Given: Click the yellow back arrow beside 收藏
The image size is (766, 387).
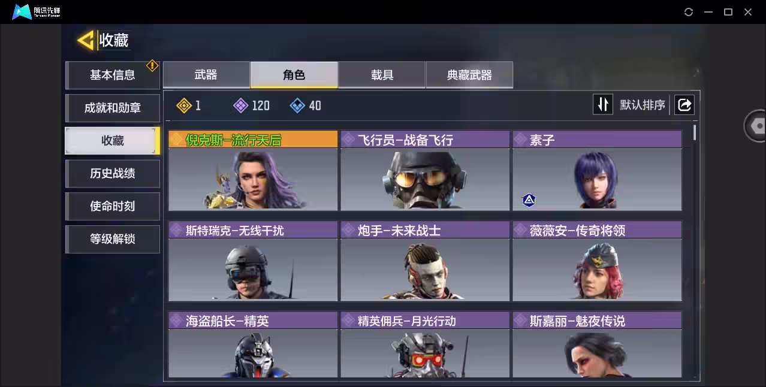Looking at the screenshot, I should pos(86,40).
